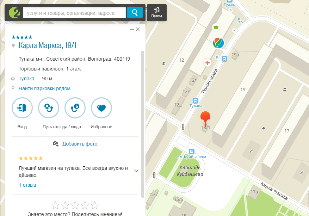Open the Тулака stop link
The height and width of the screenshot is (216, 309).
click(x=26, y=79)
